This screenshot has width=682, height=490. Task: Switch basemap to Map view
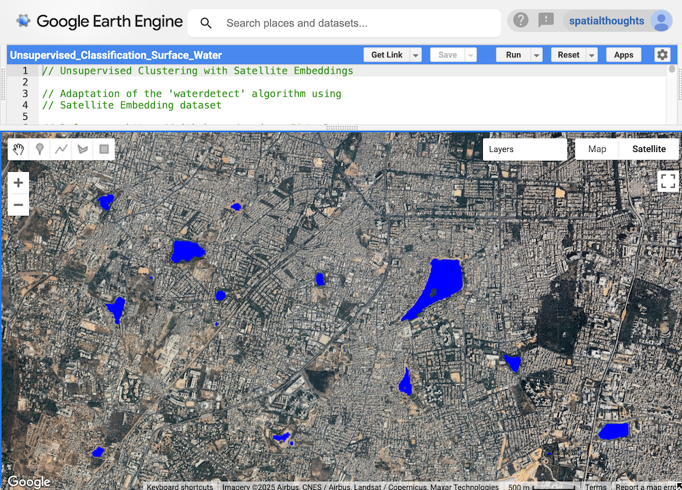pos(597,149)
